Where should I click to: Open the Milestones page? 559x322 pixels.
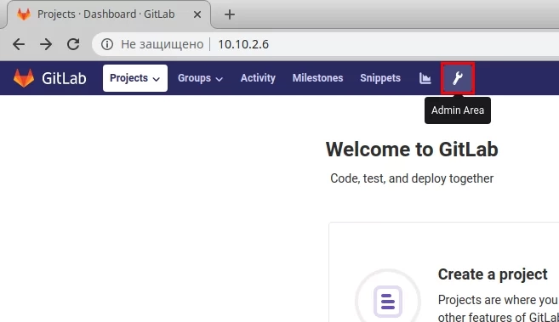(317, 78)
